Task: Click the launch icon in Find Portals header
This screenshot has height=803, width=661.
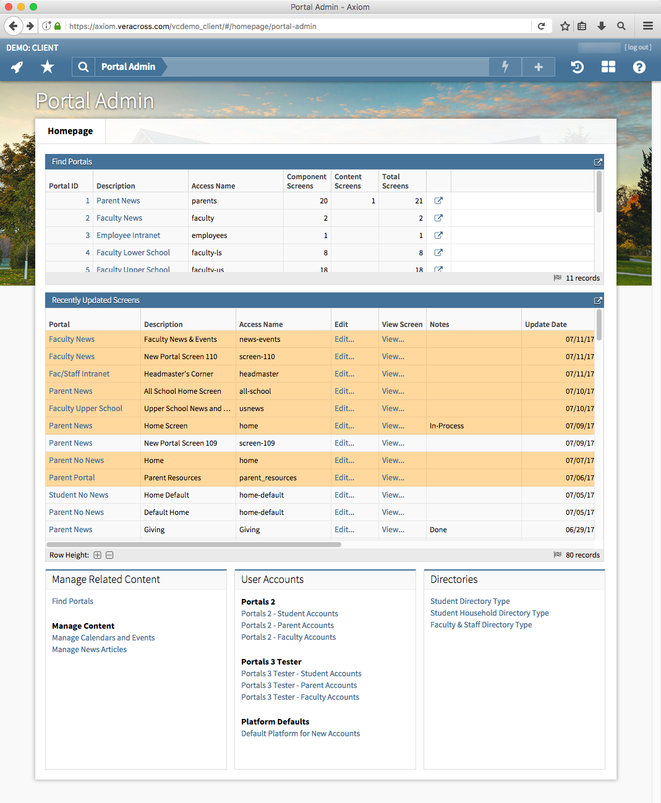Action: tap(597, 162)
